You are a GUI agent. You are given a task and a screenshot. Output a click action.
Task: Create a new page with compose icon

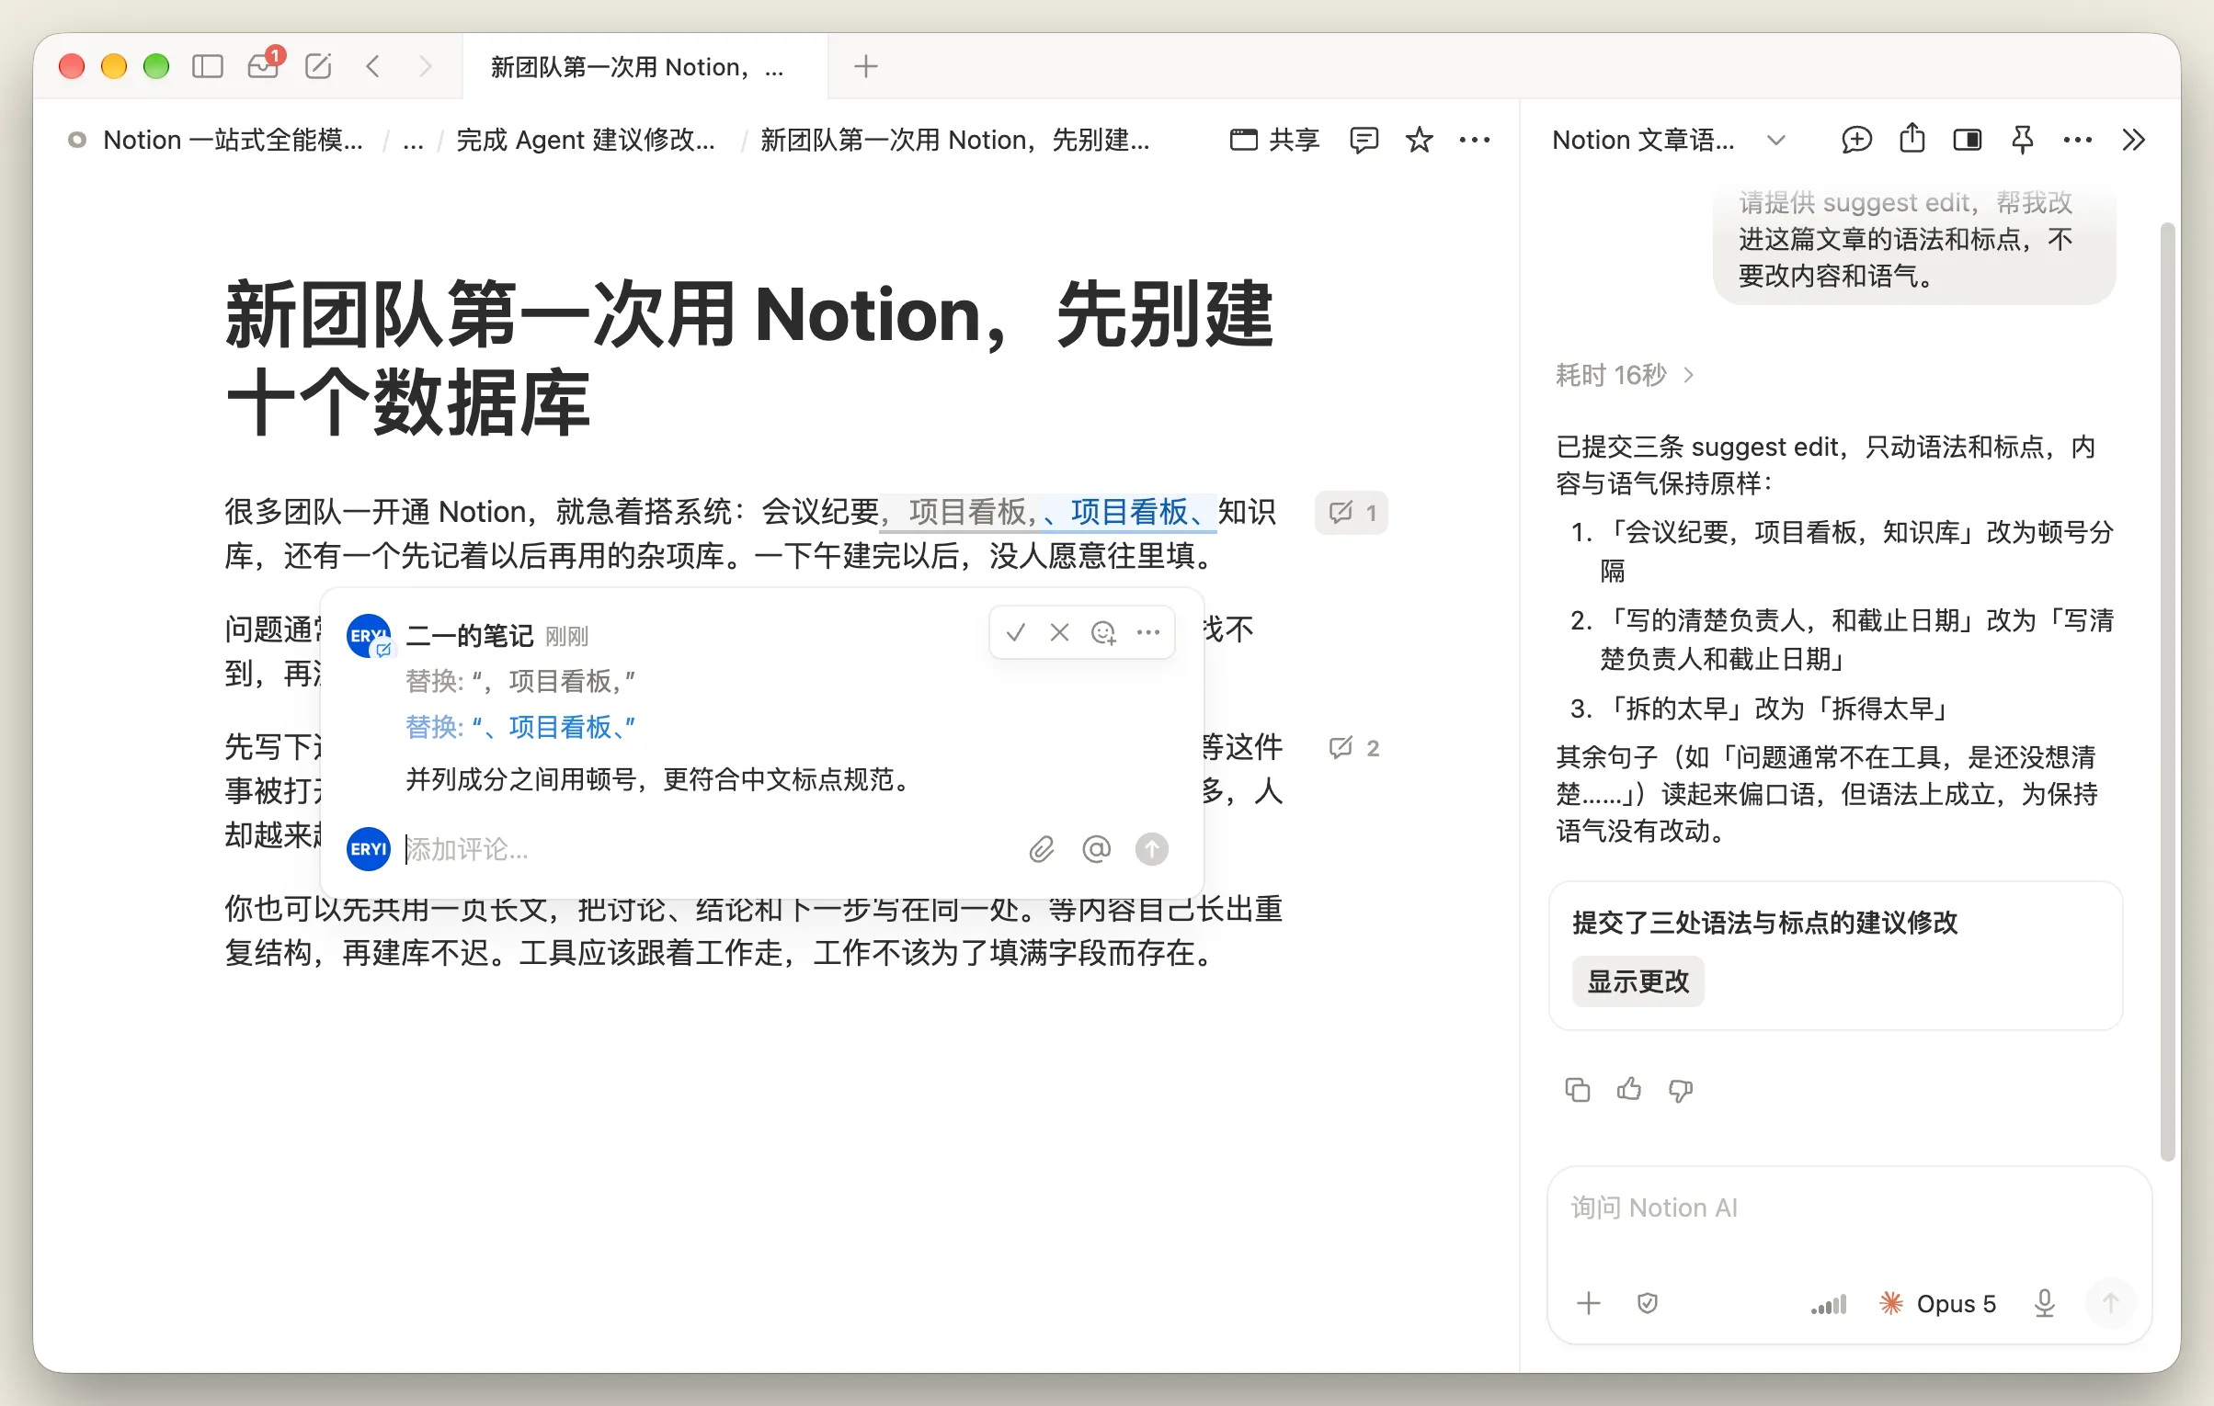click(318, 66)
